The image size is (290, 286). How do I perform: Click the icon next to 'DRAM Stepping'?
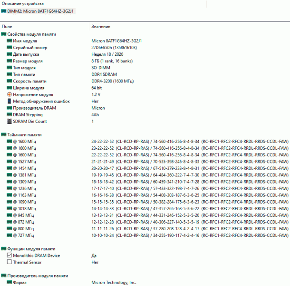click(9, 114)
